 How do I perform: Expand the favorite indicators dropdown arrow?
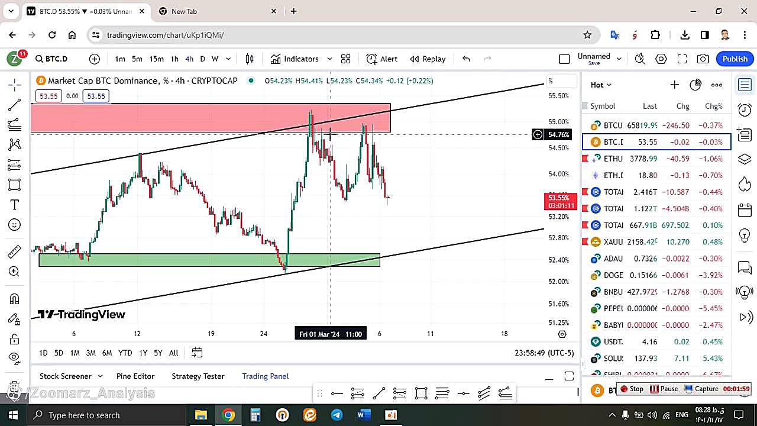[329, 59]
